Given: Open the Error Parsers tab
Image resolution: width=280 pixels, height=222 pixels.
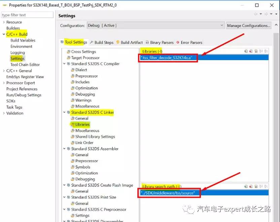Looking at the screenshot, I should [x=191, y=42].
